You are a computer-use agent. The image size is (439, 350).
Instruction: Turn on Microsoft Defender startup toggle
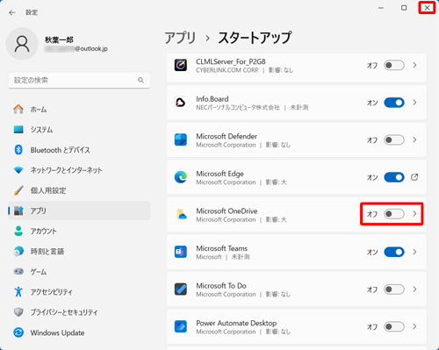[x=394, y=140]
